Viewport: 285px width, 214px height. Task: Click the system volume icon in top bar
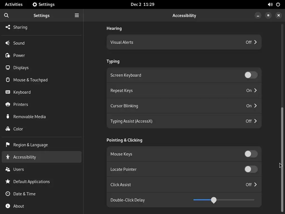point(270,4)
